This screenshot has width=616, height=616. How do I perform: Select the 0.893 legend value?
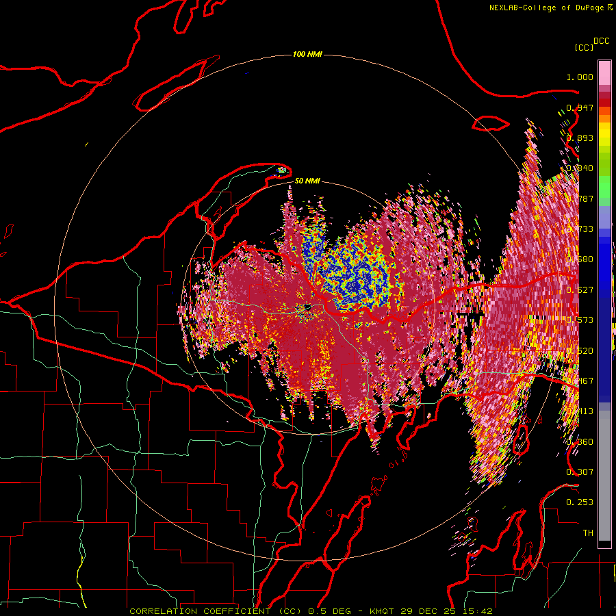point(580,138)
